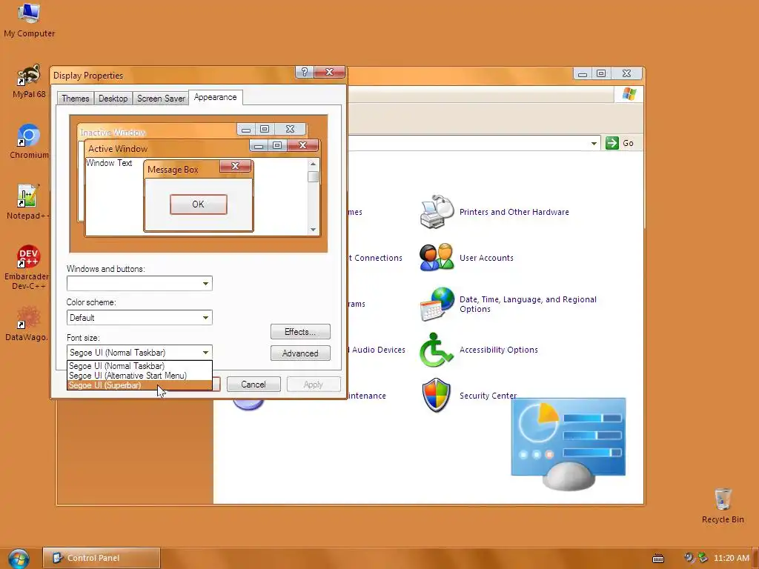Open the Security Center link
This screenshot has height=569, width=759.
click(x=488, y=396)
